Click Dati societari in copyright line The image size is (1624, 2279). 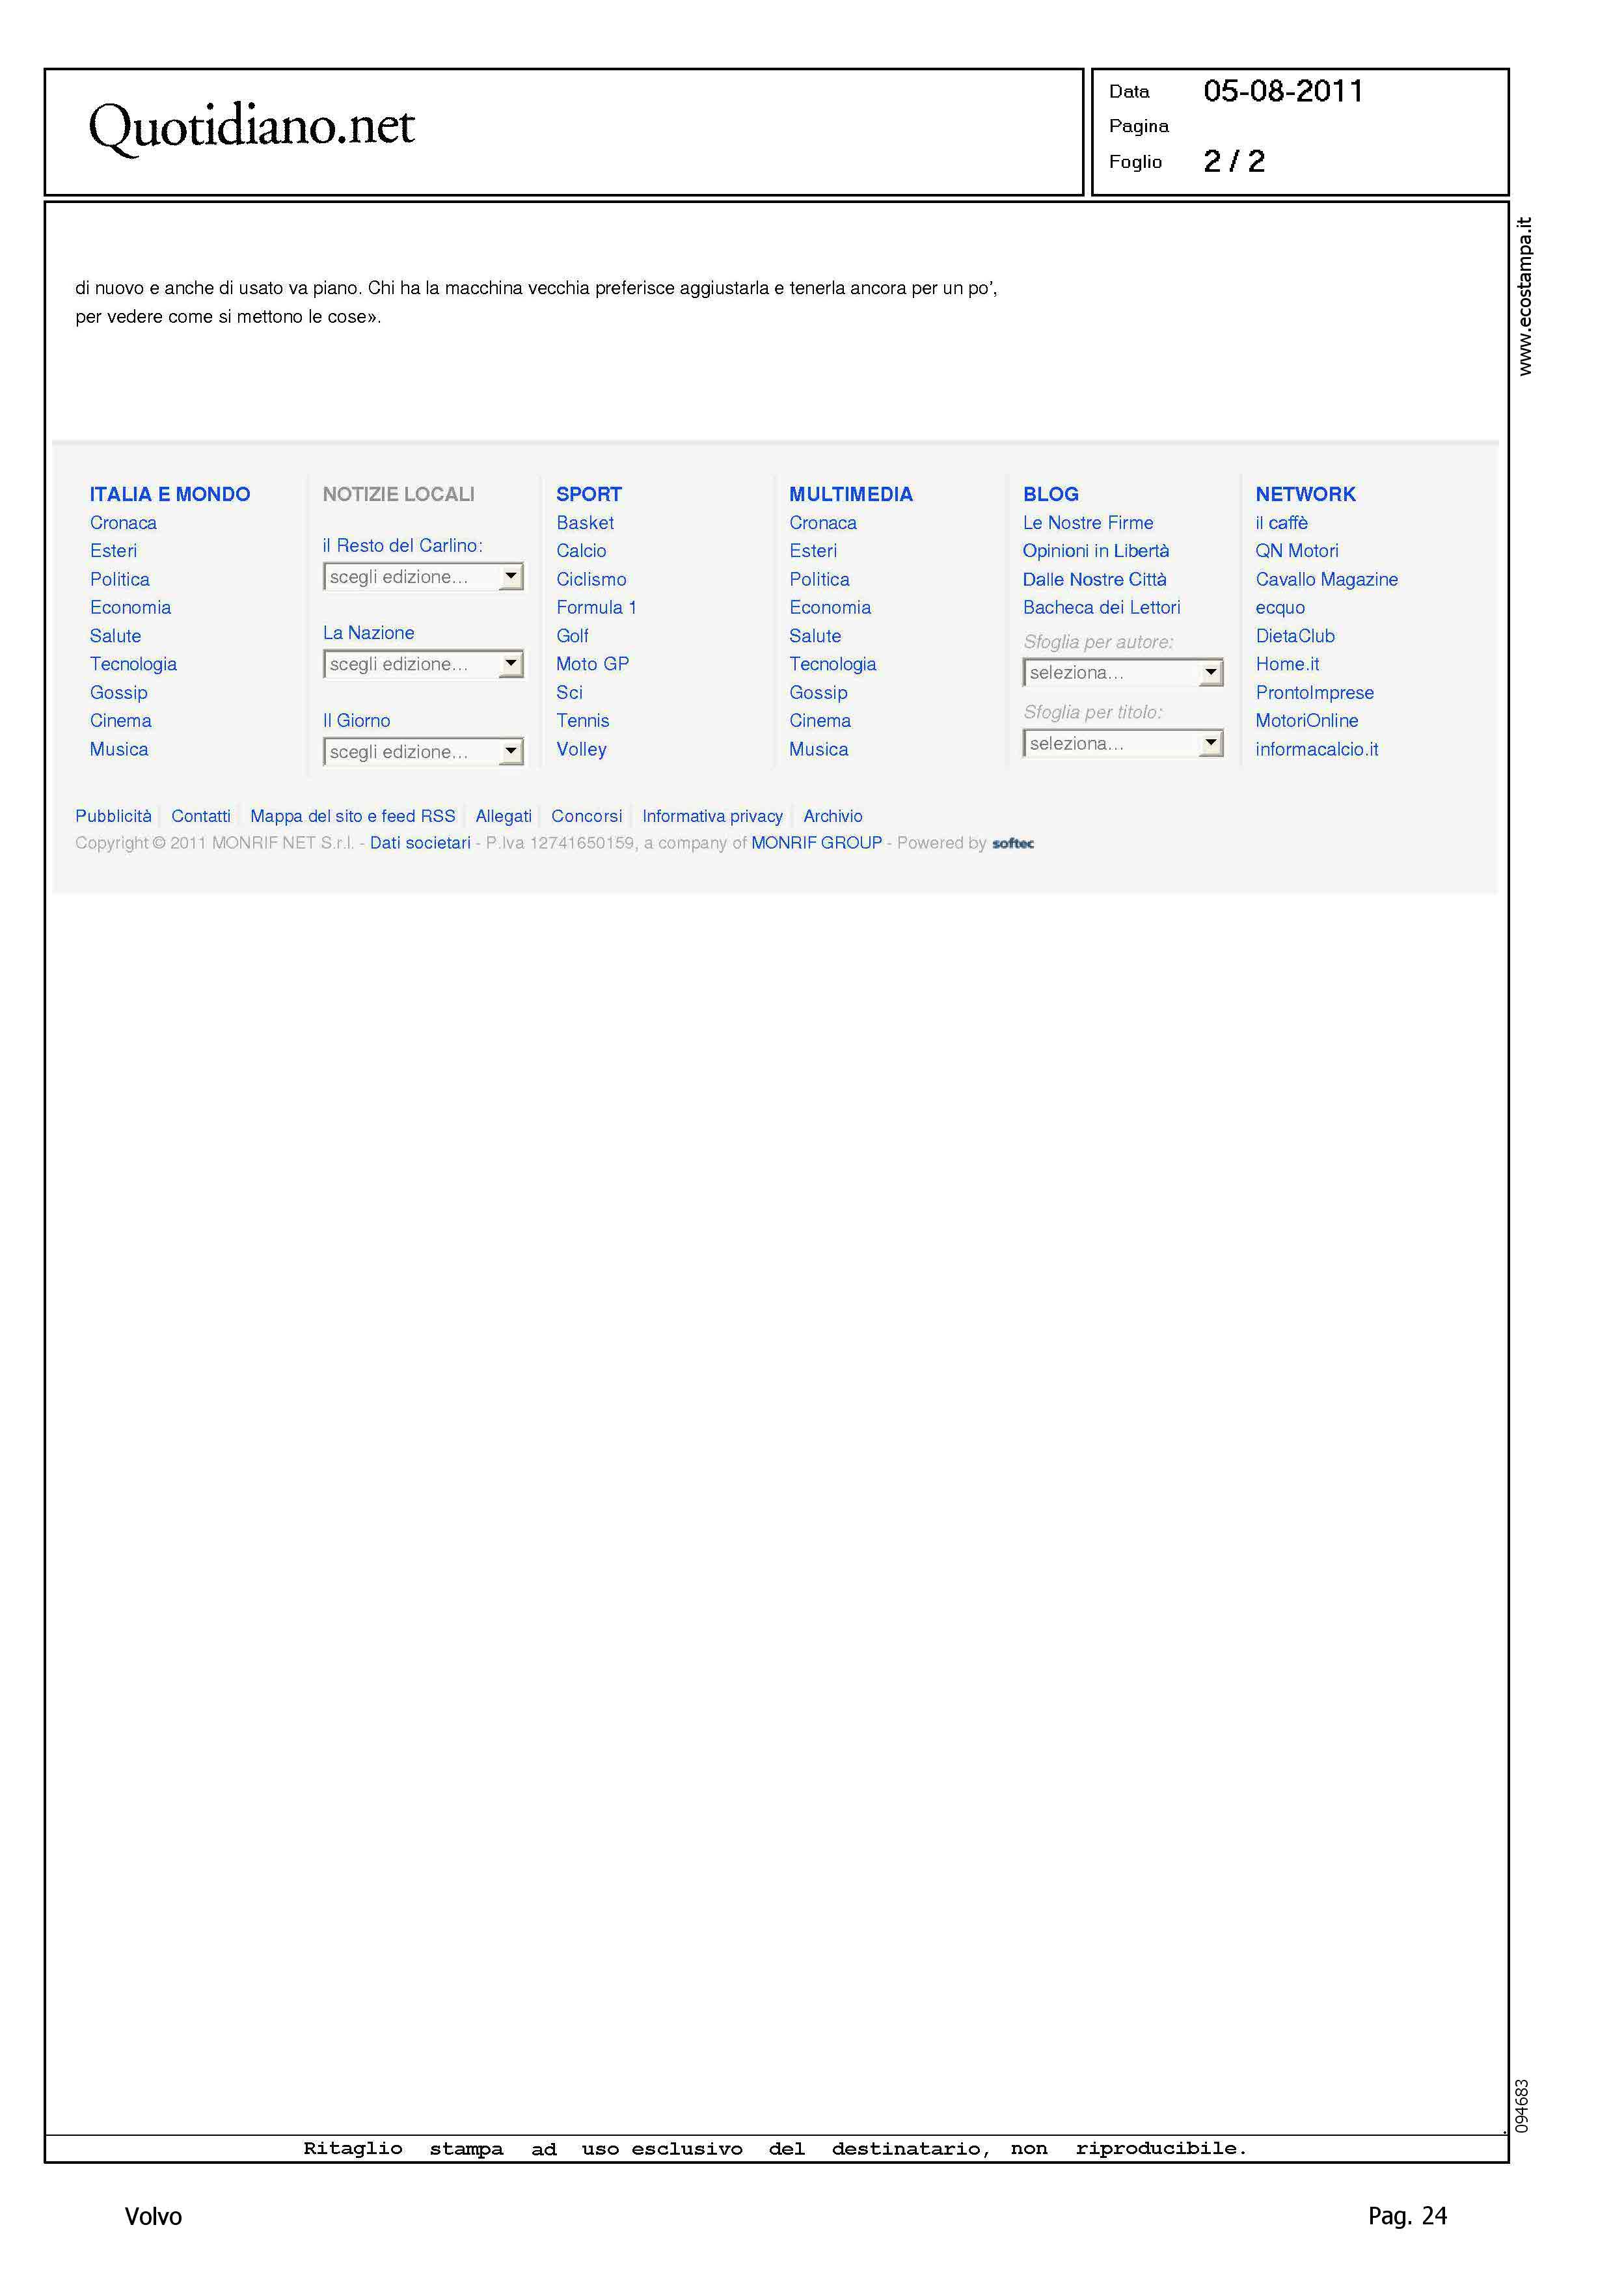coord(420,843)
